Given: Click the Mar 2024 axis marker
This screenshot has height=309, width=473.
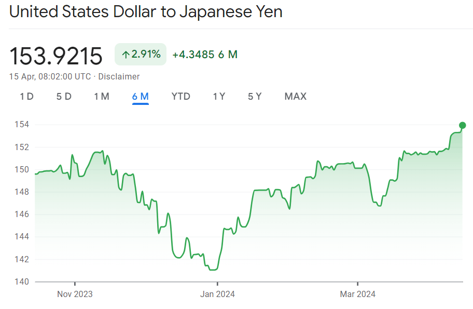Looking at the screenshot, I should point(357,294).
